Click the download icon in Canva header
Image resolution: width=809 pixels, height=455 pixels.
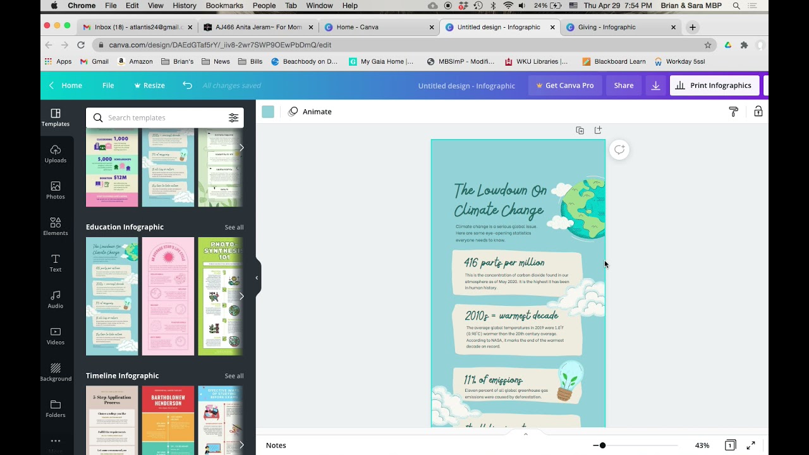coord(655,85)
